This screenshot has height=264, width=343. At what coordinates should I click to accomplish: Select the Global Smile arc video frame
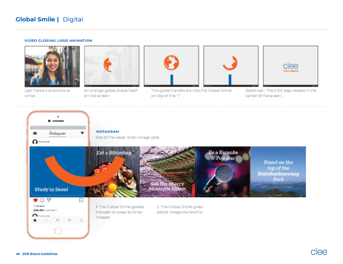[x=231, y=66]
